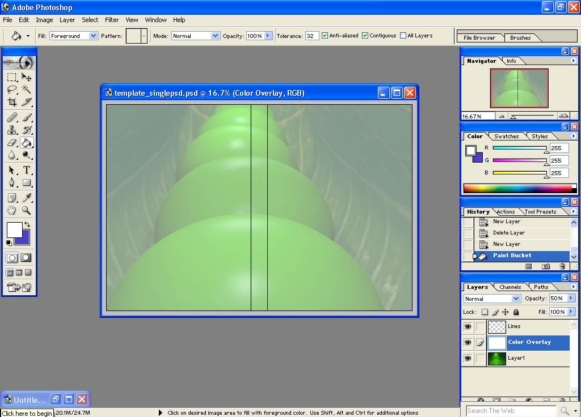Select the Lasso tool
Screen dimensions: 581x417
12,90
